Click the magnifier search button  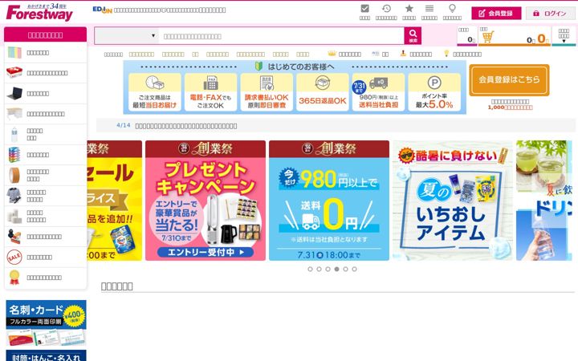pyautogui.click(x=413, y=36)
